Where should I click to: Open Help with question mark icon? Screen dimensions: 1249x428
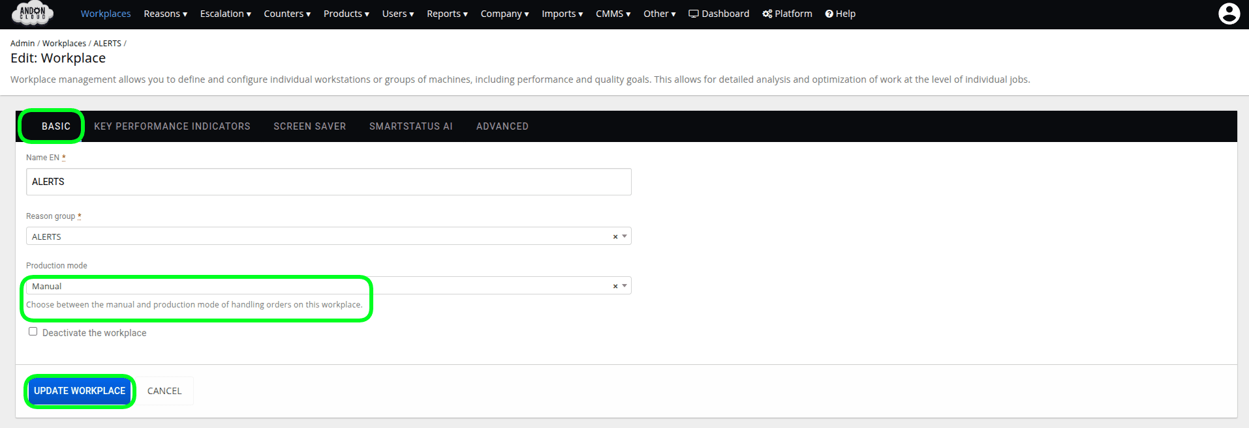click(x=840, y=14)
